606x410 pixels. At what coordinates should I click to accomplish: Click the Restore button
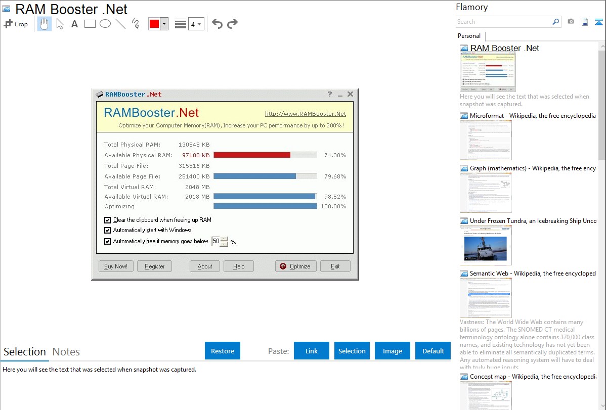223,351
